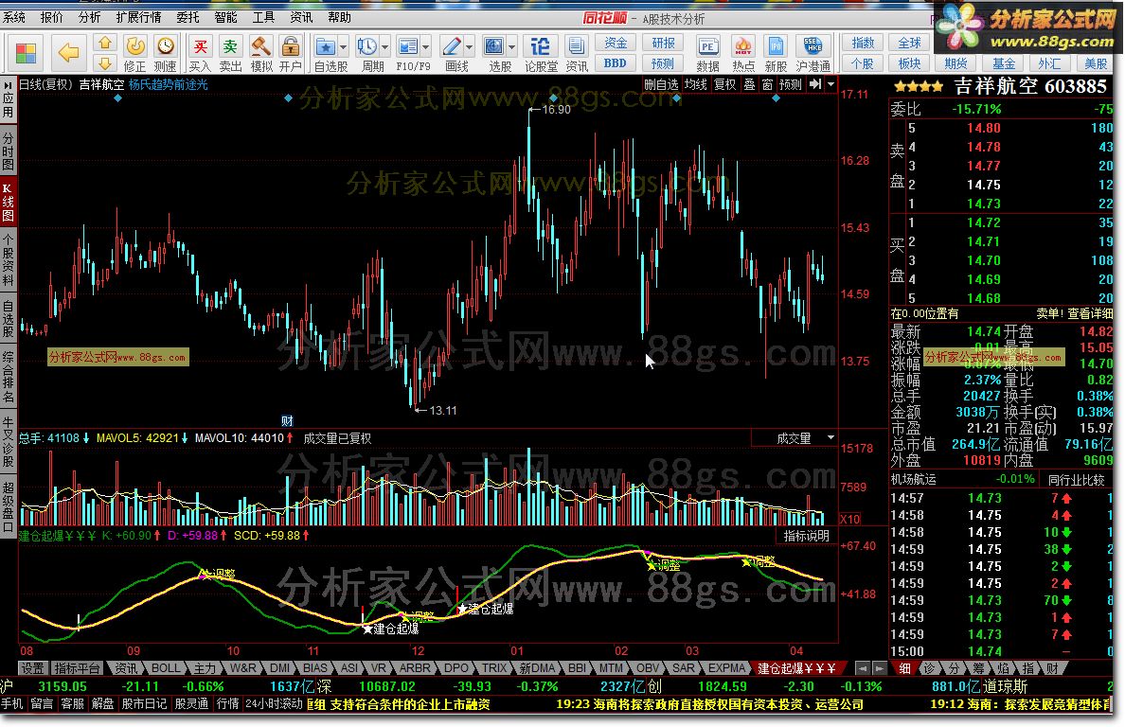Screen dimensions: 1125x727
Task: Expand the 画线 drawing dropdown arrow
Action: click(470, 47)
